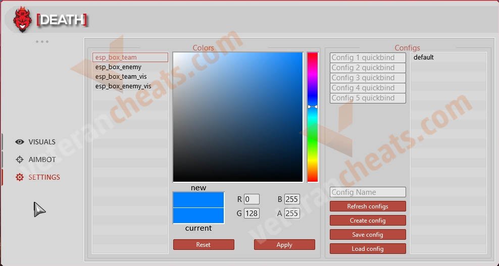
Task: Select the esp_box_team_vis color entry
Action: coord(121,77)
